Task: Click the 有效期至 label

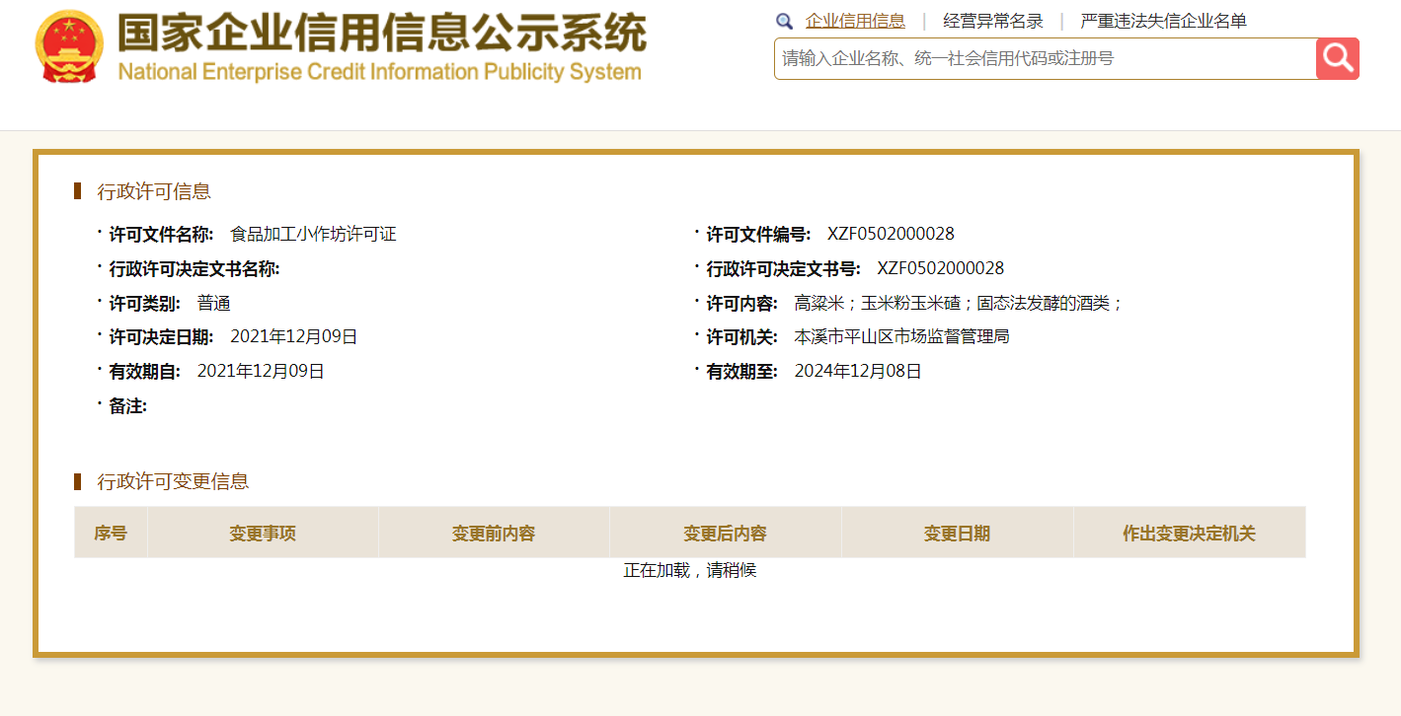Action: coord(742,371)
